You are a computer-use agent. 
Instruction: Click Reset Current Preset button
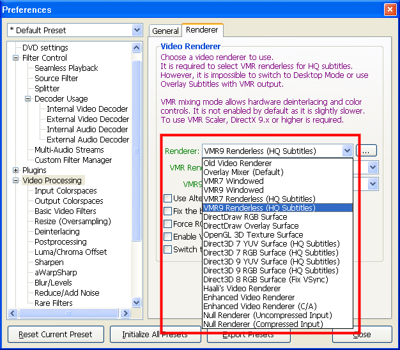[x=56, y=334]
